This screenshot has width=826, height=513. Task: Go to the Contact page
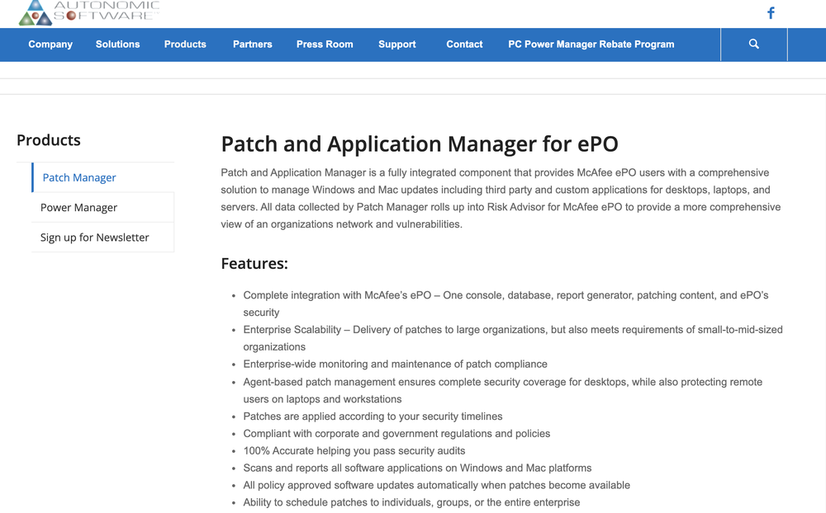click(464, 45)
